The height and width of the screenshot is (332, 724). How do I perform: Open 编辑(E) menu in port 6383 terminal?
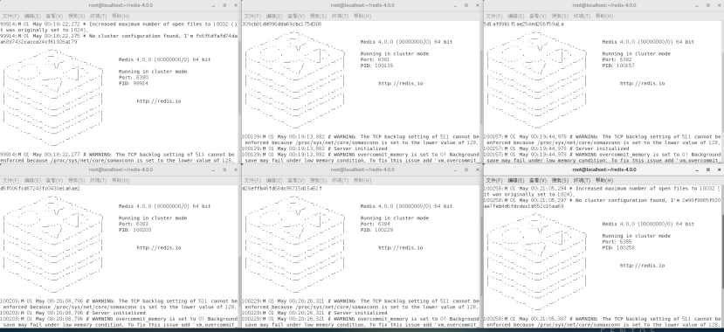pyautogui.click(x=33, y=180)
